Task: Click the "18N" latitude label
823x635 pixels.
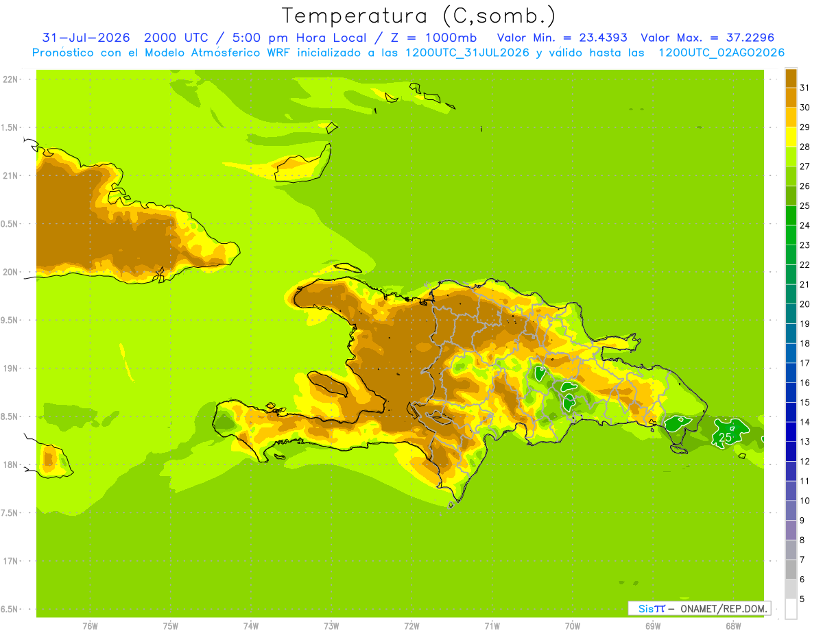Action: coord(11,464)
